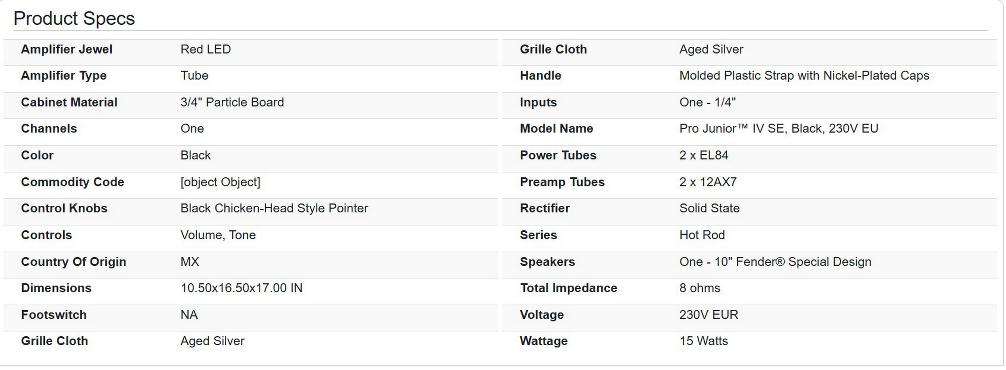Click the Power Tubes label
The height and width of the screenshot is (370, 1006).
[558, 155]
